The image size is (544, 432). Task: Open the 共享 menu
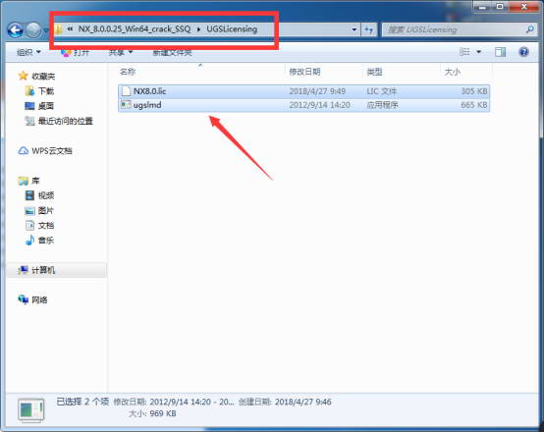point(121,52)
